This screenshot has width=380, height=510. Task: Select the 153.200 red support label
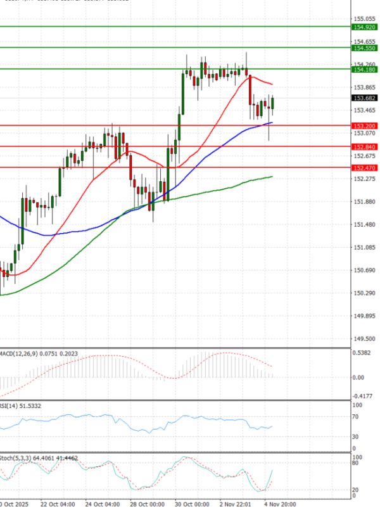pos(364,126)
